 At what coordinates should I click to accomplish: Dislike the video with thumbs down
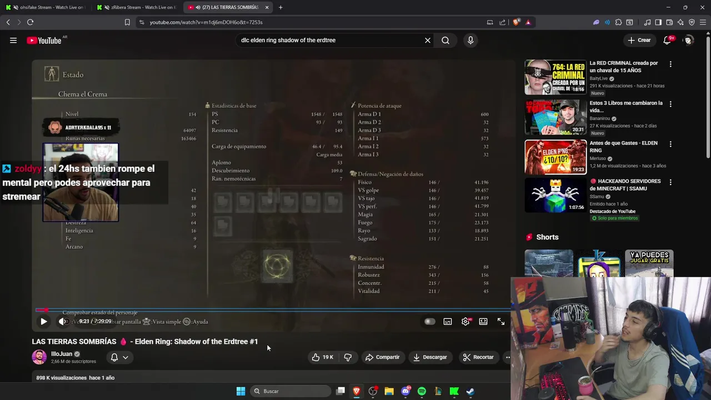coord(348,357)
